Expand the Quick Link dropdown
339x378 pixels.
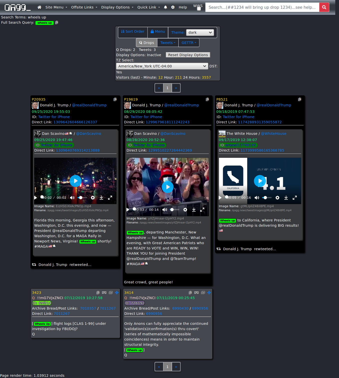149,7
